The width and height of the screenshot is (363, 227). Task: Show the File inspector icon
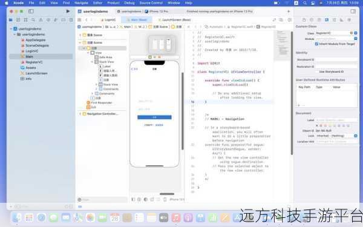point(304,20)
